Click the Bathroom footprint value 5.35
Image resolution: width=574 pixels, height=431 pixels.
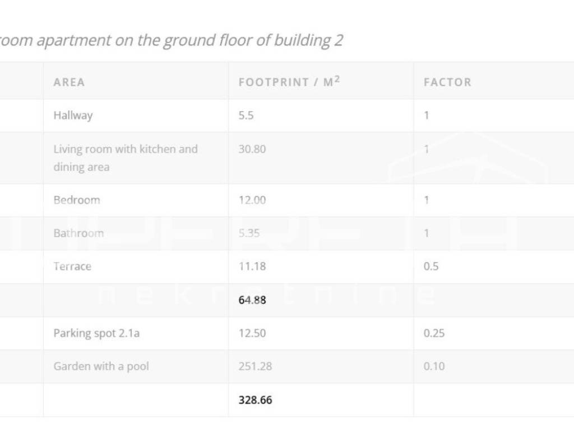(x=249, y=233)
